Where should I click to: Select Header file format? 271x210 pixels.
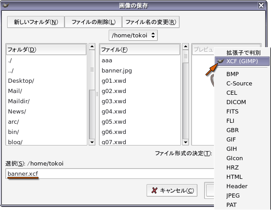tap(242, 186)
